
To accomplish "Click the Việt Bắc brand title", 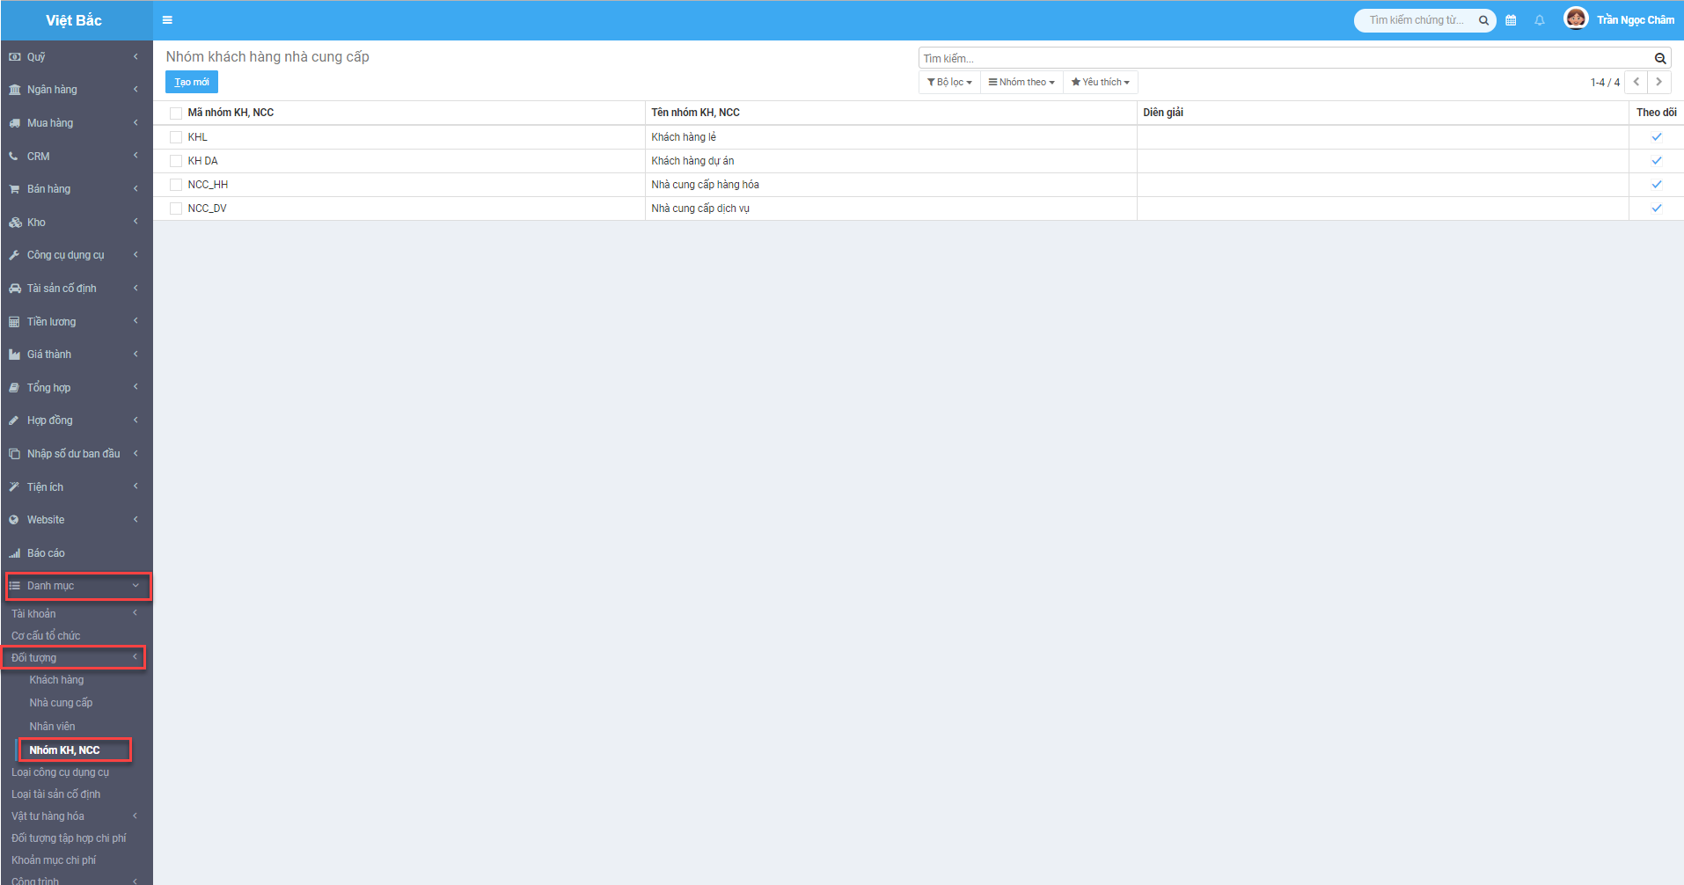I will click(74, 20).
